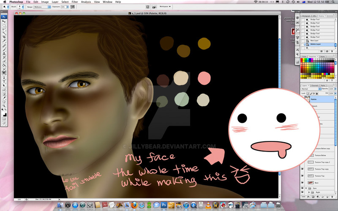
Task: Toggle lock transparent pixels
Action: pos(308,93)
